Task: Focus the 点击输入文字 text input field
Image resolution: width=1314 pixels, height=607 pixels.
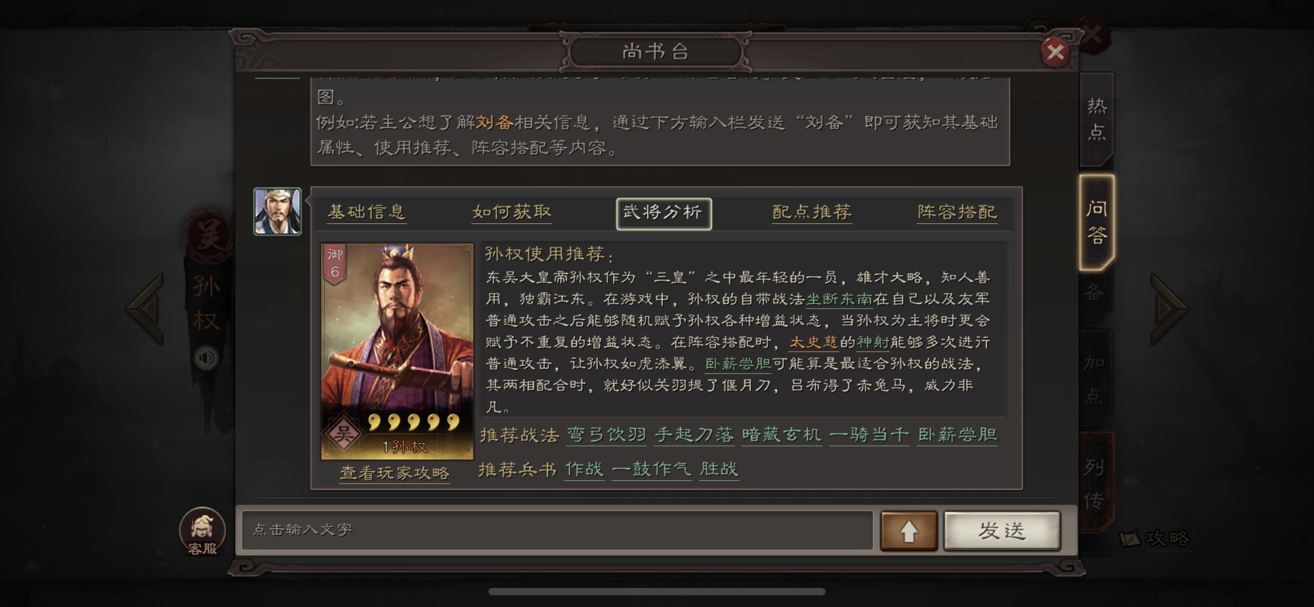Action: pyautogui.click(x=557, y=530)
